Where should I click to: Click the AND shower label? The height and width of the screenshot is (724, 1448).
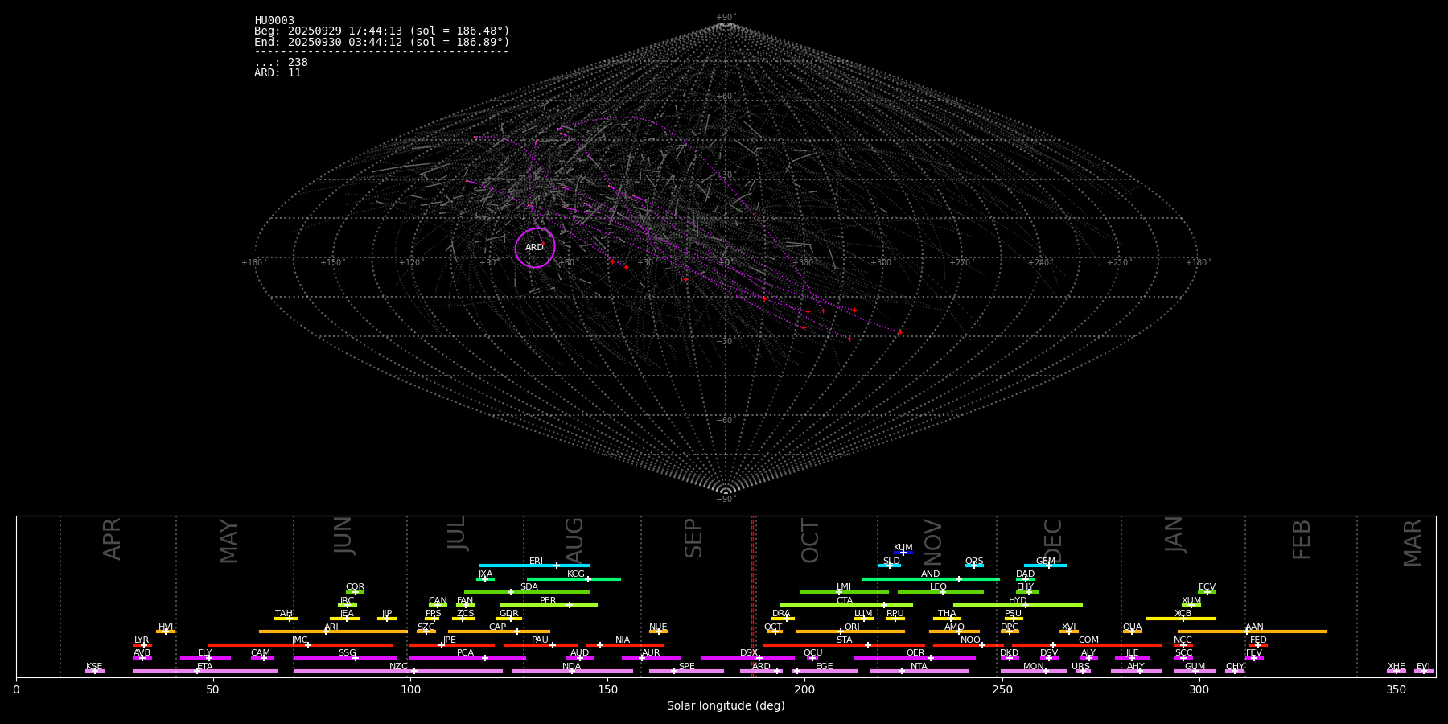pyautogui.click(x=931, y=574)
